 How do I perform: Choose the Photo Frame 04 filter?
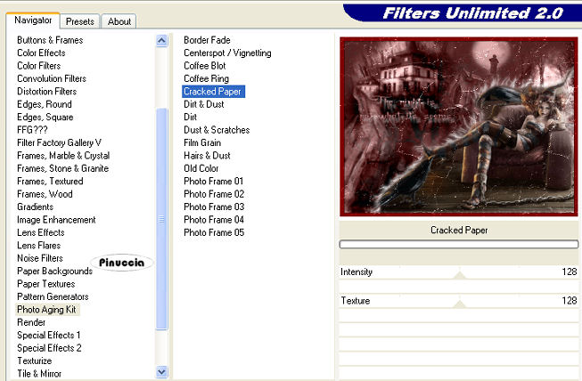pos(214,220)
